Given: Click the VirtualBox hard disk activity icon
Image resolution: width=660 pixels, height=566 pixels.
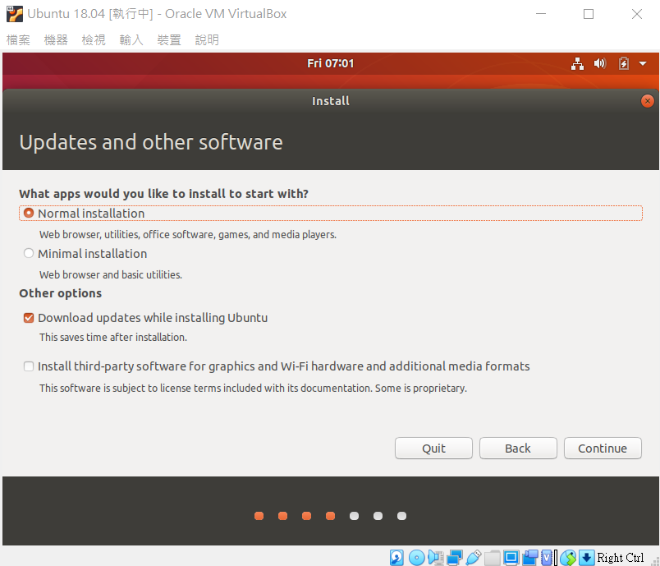Looking at the screenshot, I should point(396,558).
